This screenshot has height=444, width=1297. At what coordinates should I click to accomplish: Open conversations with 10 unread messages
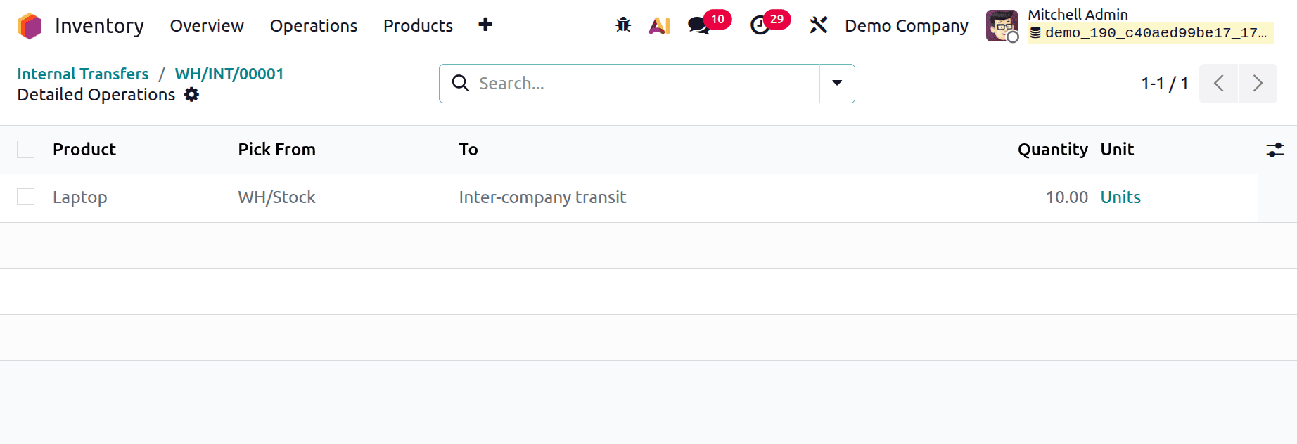pyautogui.click(x=698, y=25)
